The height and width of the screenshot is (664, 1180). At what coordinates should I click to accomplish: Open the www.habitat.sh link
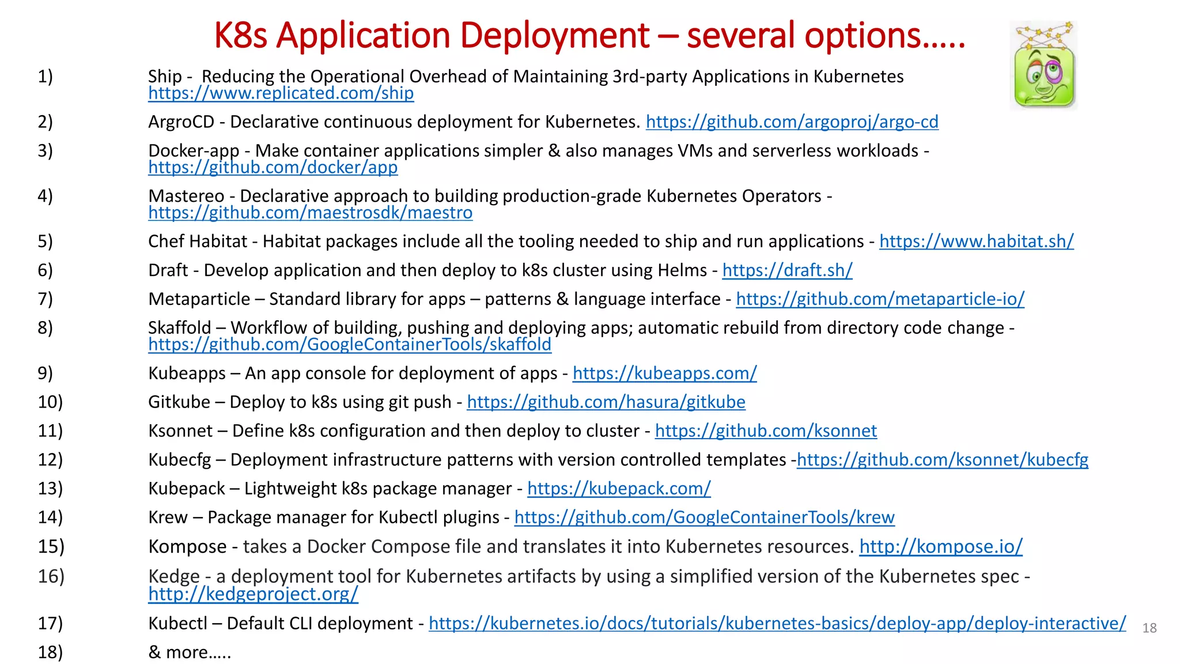point(977,242)
